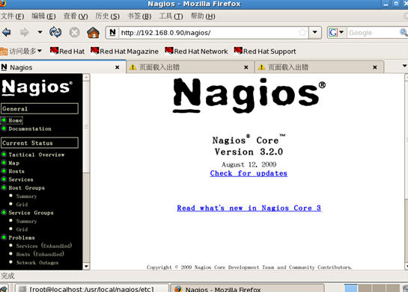This screenshot has width=408, height=292.
Task: Open the Red Hat Network bookmark
Action: [196, 51]
